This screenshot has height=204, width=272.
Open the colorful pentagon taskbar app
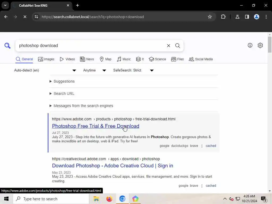[x=135, y=199]
